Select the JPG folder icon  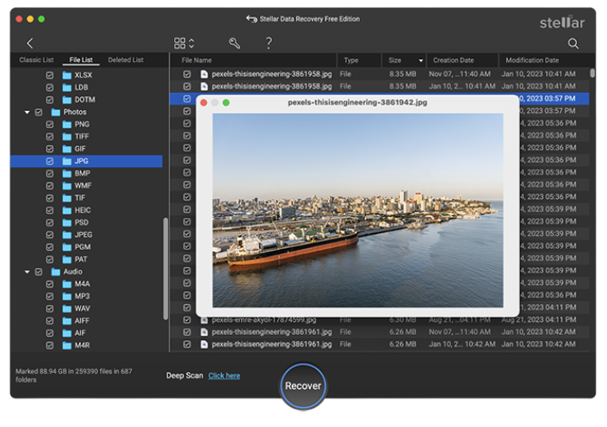coord(67,161)
